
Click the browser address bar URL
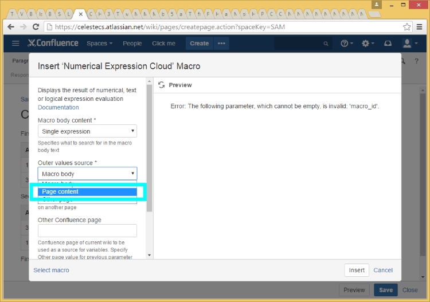[170, 27]
